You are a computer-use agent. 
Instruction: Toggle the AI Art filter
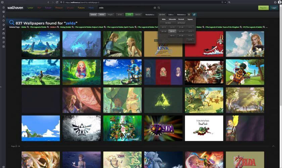coord(120,14)
